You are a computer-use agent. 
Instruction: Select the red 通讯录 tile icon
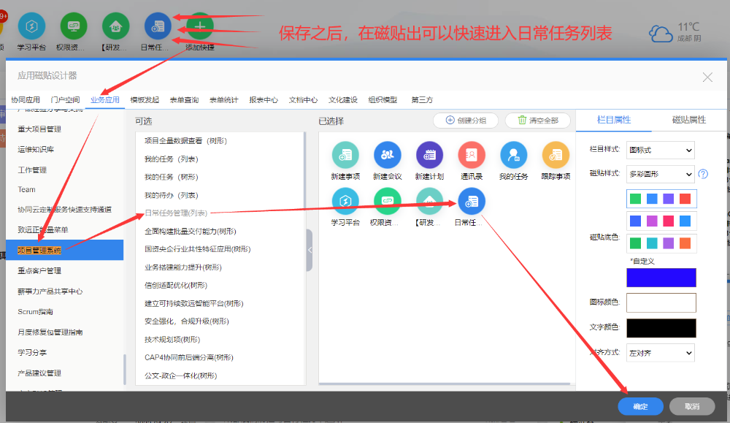472,155
